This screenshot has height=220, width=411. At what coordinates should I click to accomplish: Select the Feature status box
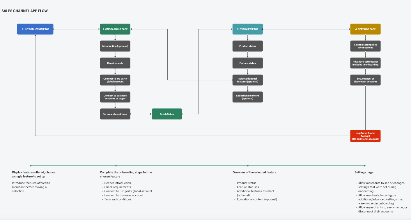[248, 63]
